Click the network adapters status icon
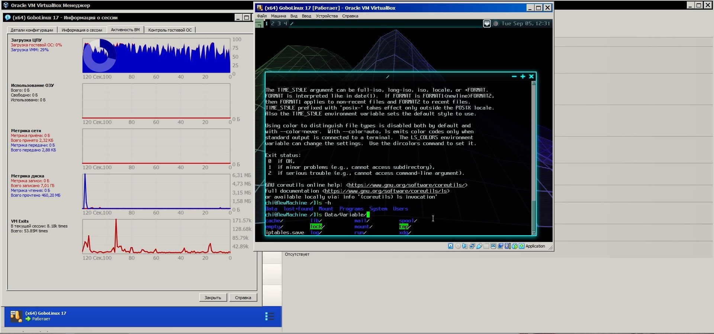This screenshot has height=334, width=714. 472,246
